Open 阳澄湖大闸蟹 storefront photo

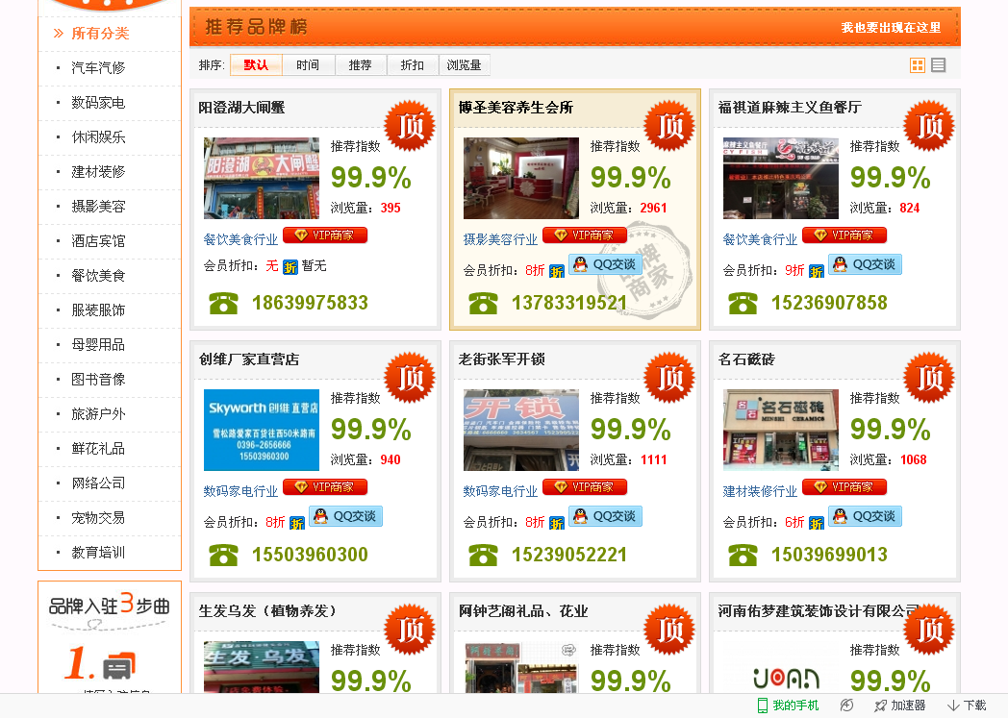tap(262, 179)
